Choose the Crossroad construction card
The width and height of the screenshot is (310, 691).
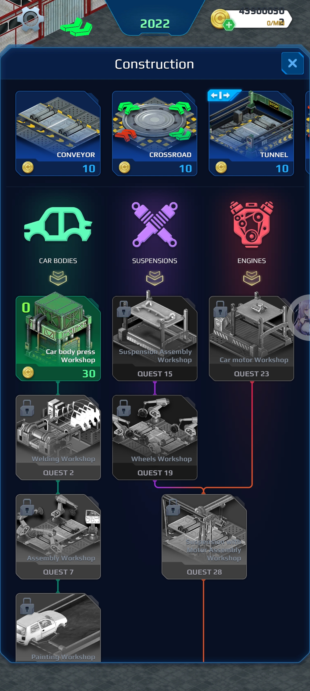point(155,133)
